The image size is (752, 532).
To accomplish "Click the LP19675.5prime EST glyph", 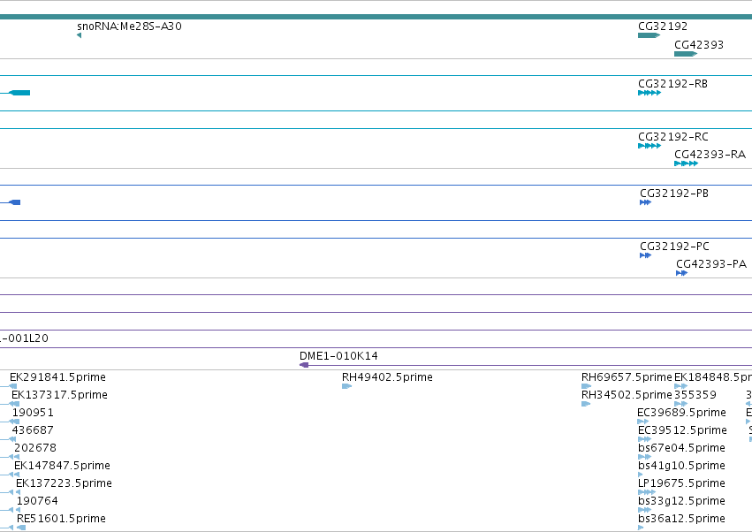I will [x=647, y=492].
